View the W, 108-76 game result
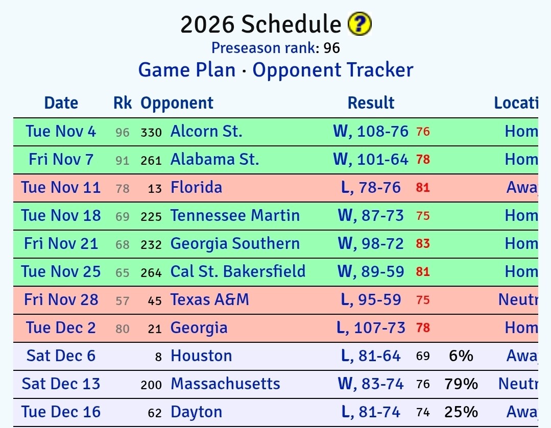Screen dimensions: 551x428 tap(371, 132)
